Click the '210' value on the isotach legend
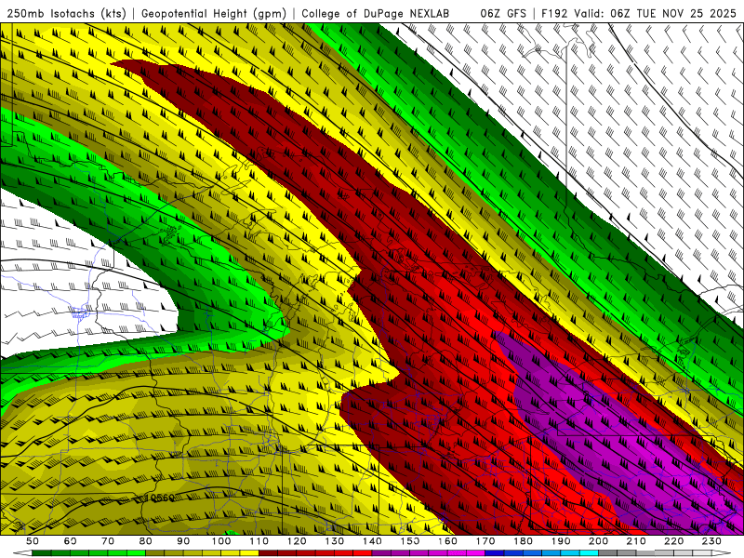Viewport: 744px width, 558px height. [x=636, y=541]
